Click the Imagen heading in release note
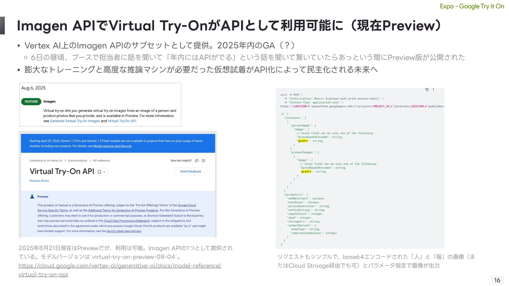The image size is (509, 286). pos(50,101)
